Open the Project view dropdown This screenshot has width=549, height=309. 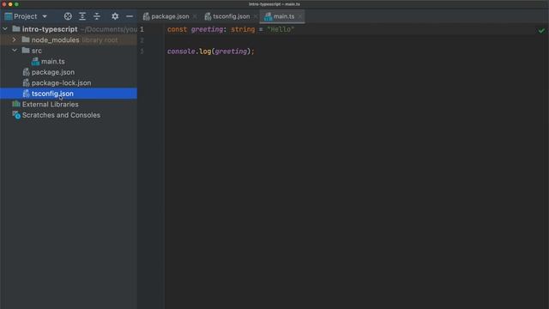[45, 16]
